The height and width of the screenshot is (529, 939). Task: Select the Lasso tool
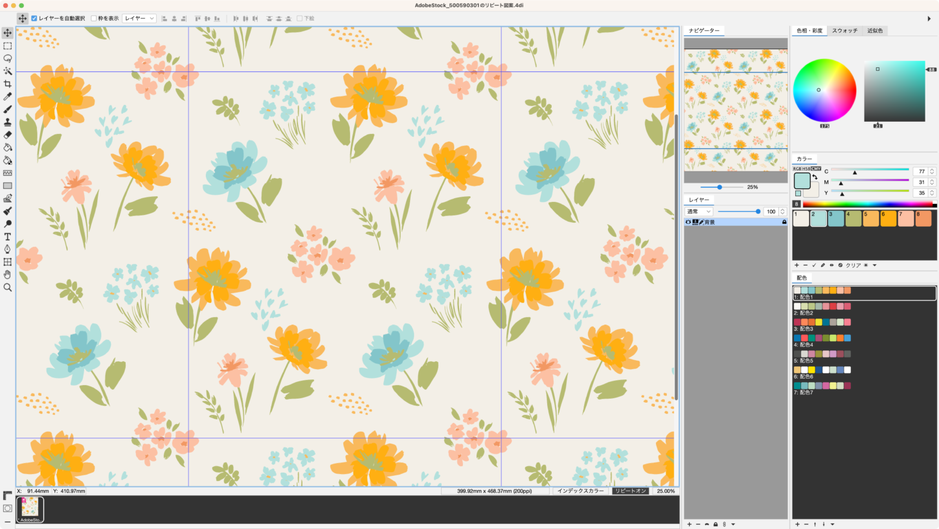coord(8,58)
